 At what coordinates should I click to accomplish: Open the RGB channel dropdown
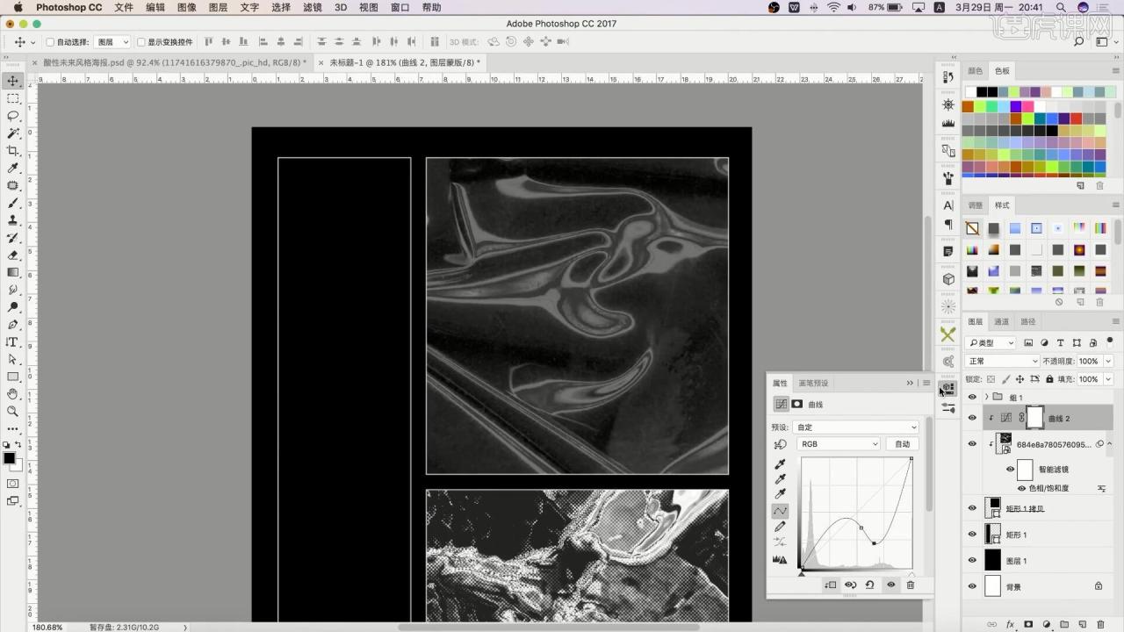tap(839, 444)
